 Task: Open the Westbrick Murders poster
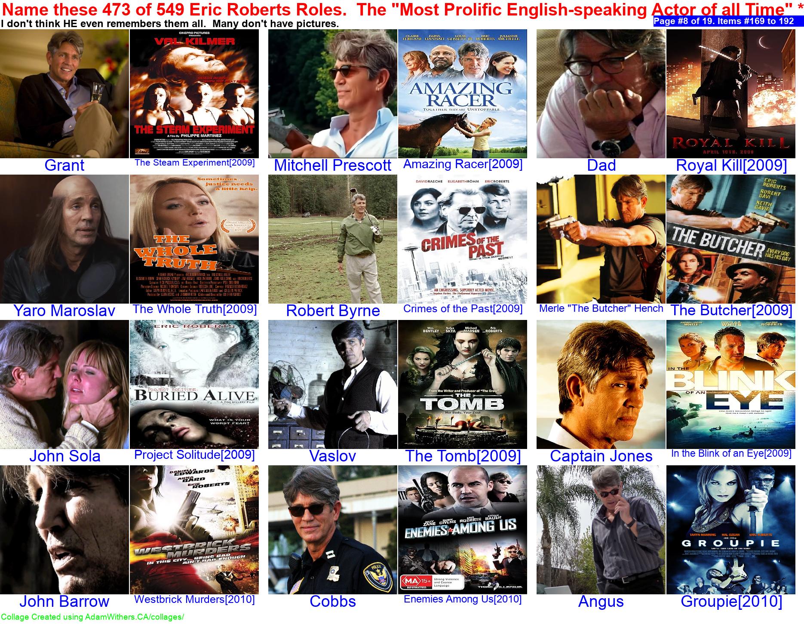[x=194, y=530]
